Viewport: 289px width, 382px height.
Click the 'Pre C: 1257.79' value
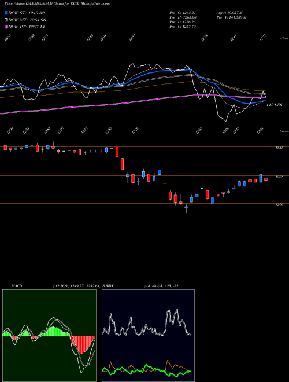(x=183, y=27)
